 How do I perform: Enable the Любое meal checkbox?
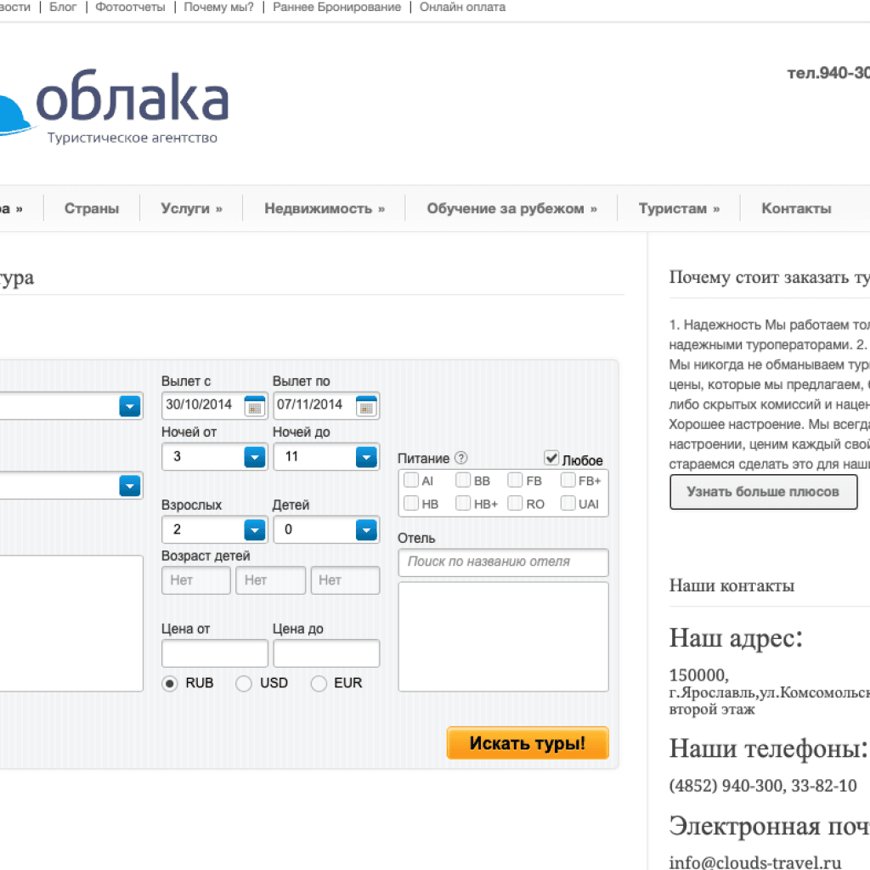tap(552, 458)
